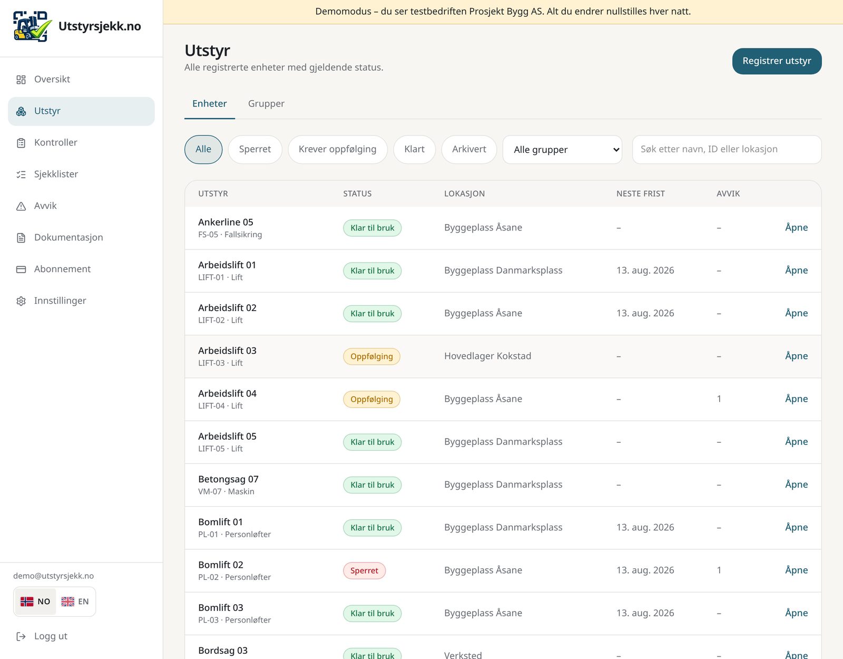The height and width of the screenshot is (659, 843).
Task: Click the Betongsag 07 equipment name
Action: [228, 480]
